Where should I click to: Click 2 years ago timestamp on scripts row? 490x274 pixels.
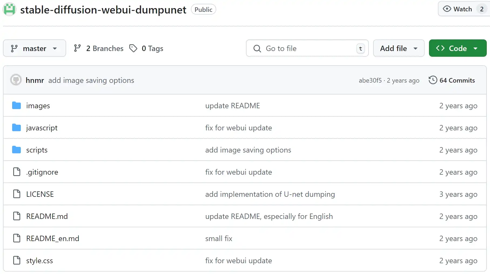[458, 150]
